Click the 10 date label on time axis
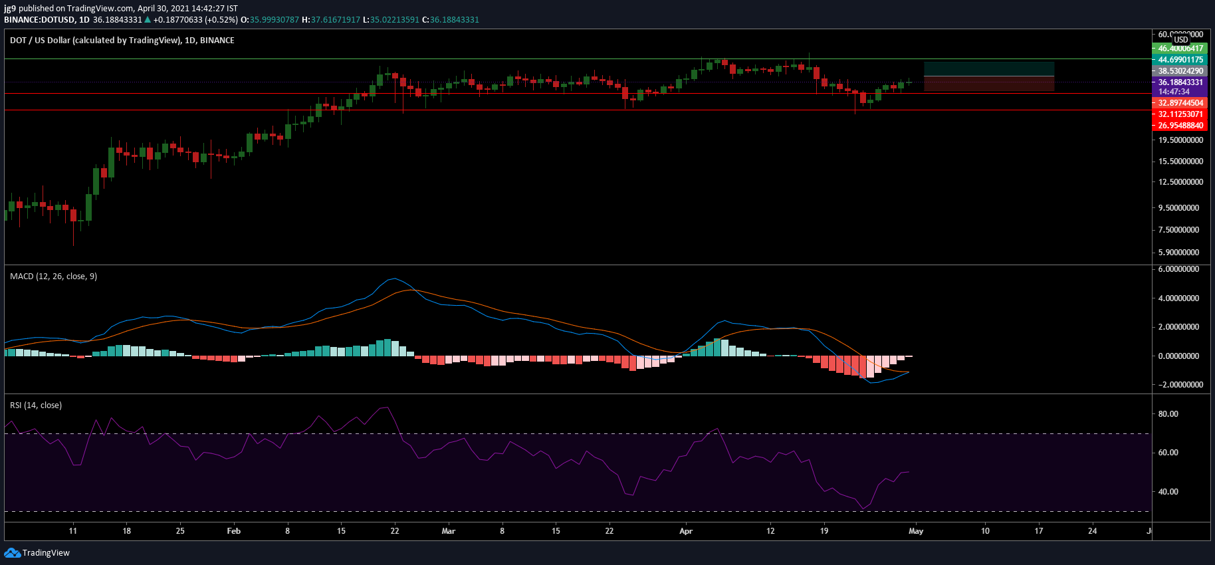1215x565 pixels. pyautogui.click(x=985, y=531)
